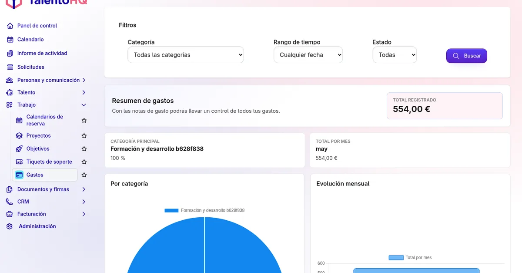Click the 'Resumen de gastos' heading

(x=143, y=101)
